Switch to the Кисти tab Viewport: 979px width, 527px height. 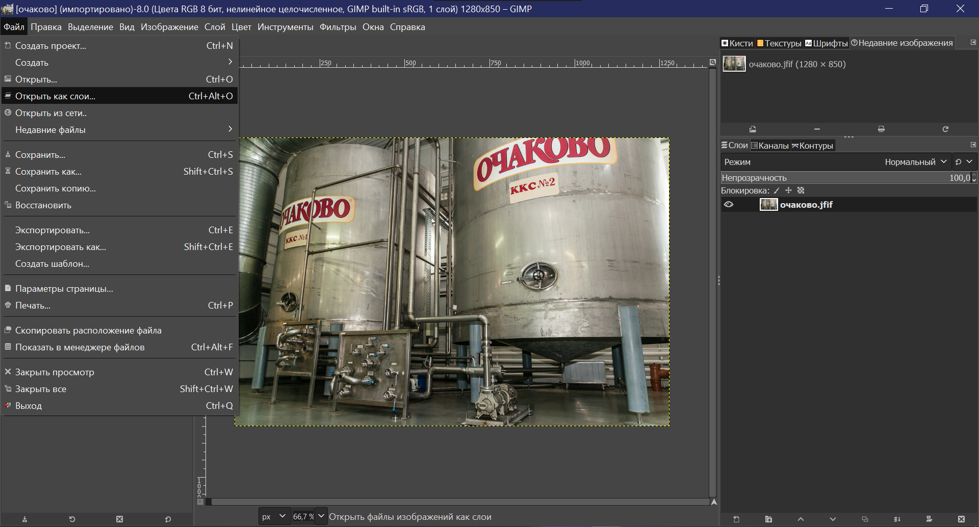point(737,43)
